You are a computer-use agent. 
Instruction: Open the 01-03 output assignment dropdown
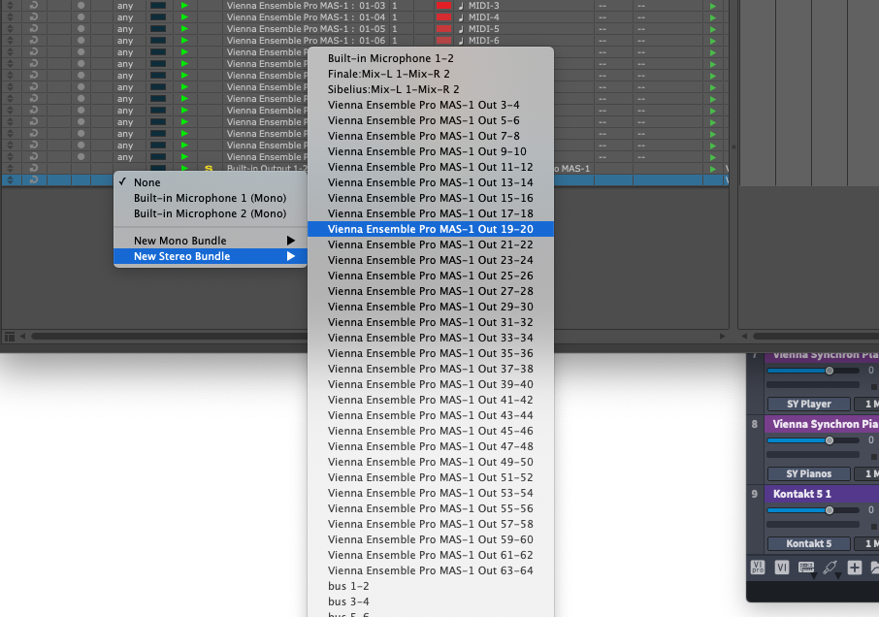306,6
